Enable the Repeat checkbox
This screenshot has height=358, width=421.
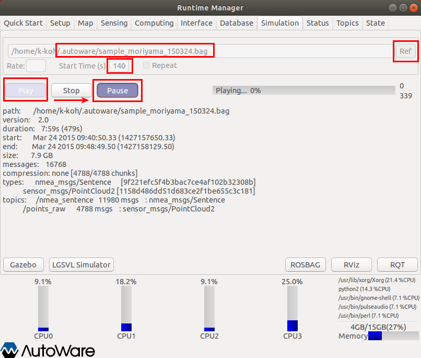pyautogui.click(x=146, y=65)
